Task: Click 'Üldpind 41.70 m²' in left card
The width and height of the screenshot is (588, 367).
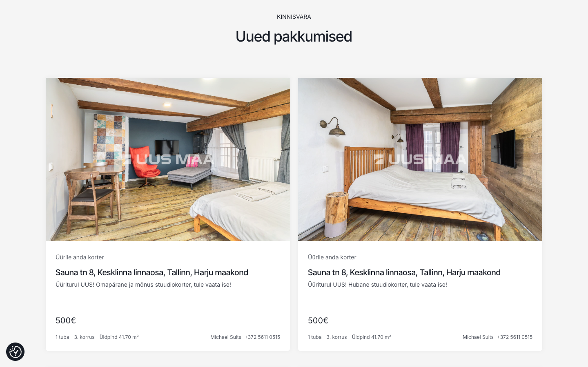Action: coord(119,337)
